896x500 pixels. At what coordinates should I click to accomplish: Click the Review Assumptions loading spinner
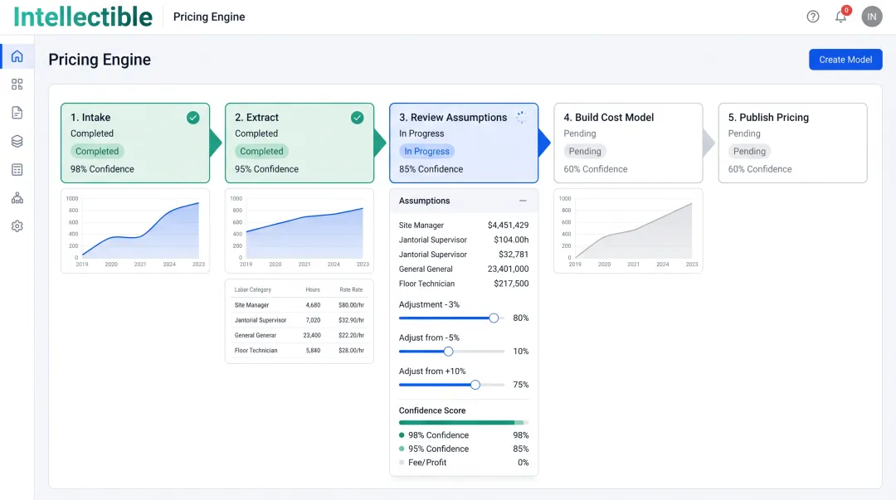coord(521,118)
